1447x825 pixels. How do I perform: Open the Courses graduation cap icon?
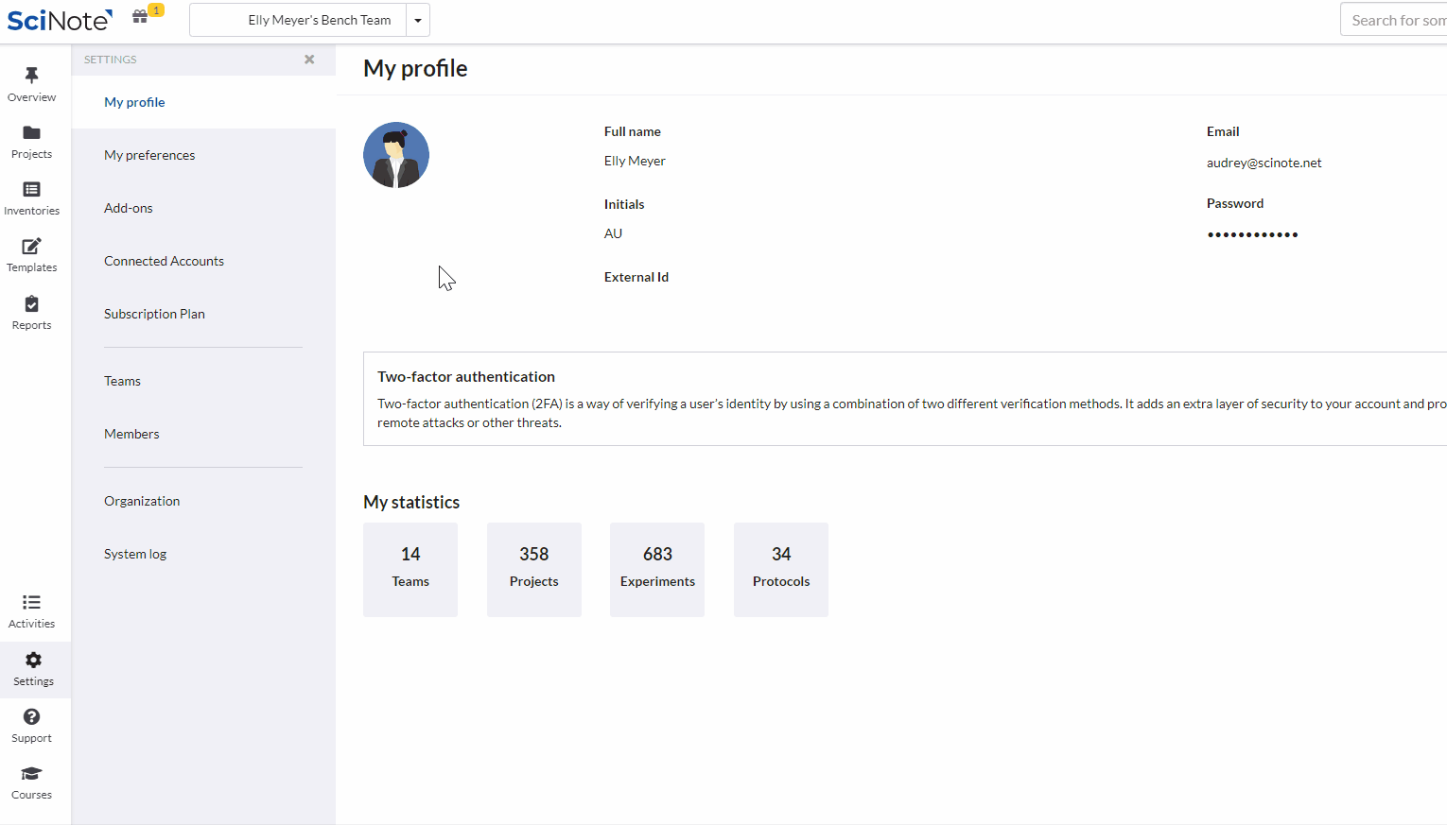(32, 774)
